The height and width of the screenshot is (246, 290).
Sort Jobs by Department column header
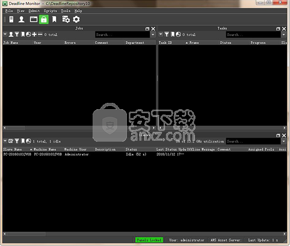140,43
